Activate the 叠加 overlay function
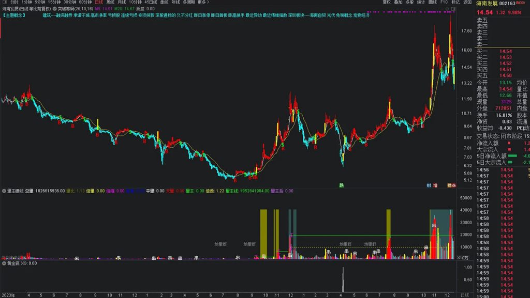 pos(399,2)
